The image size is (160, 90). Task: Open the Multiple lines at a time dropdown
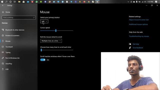[51, 41]
